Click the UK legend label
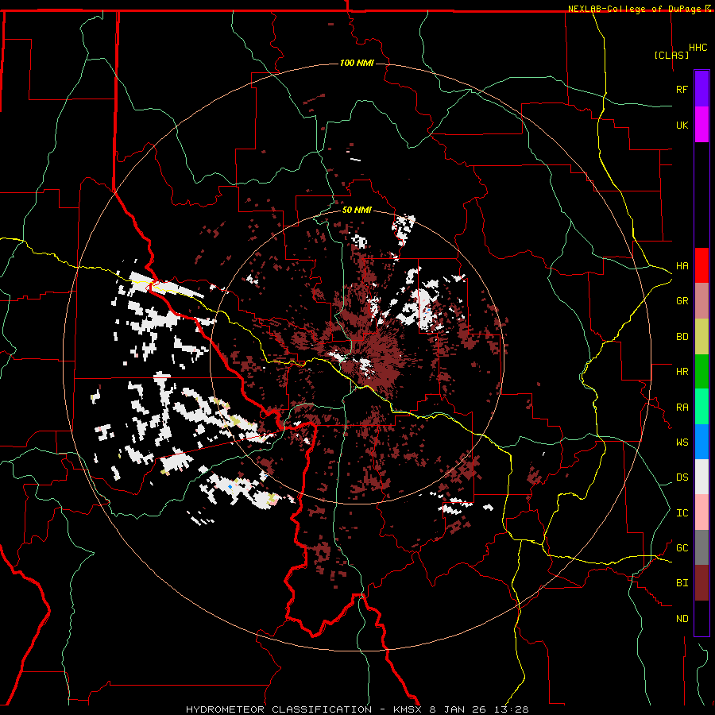715x715 pixels. point(682,125)
